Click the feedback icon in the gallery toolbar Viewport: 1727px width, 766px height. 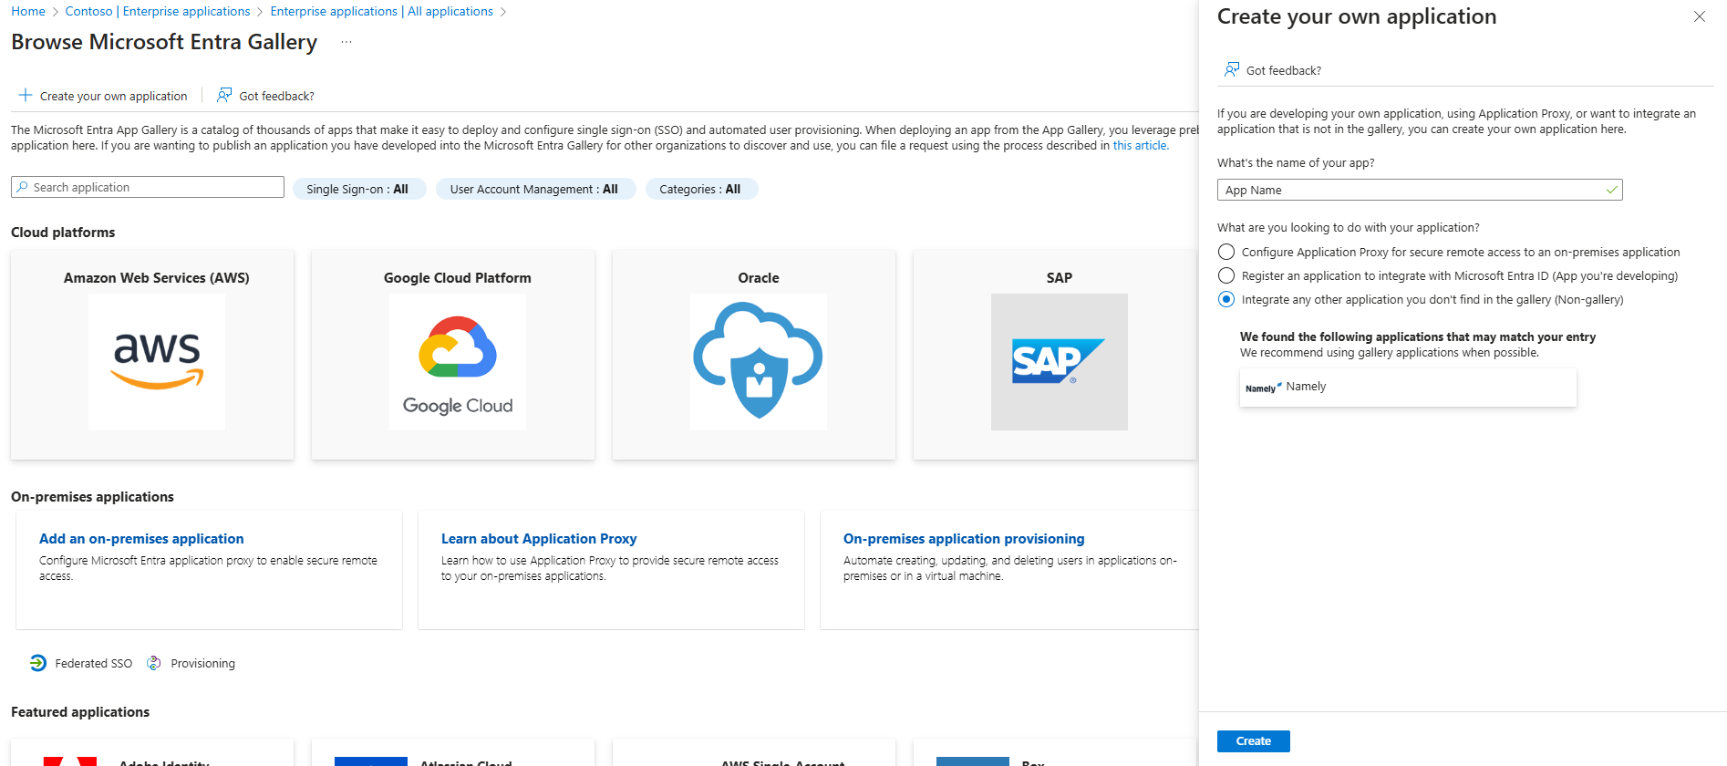tap(224, 95)
